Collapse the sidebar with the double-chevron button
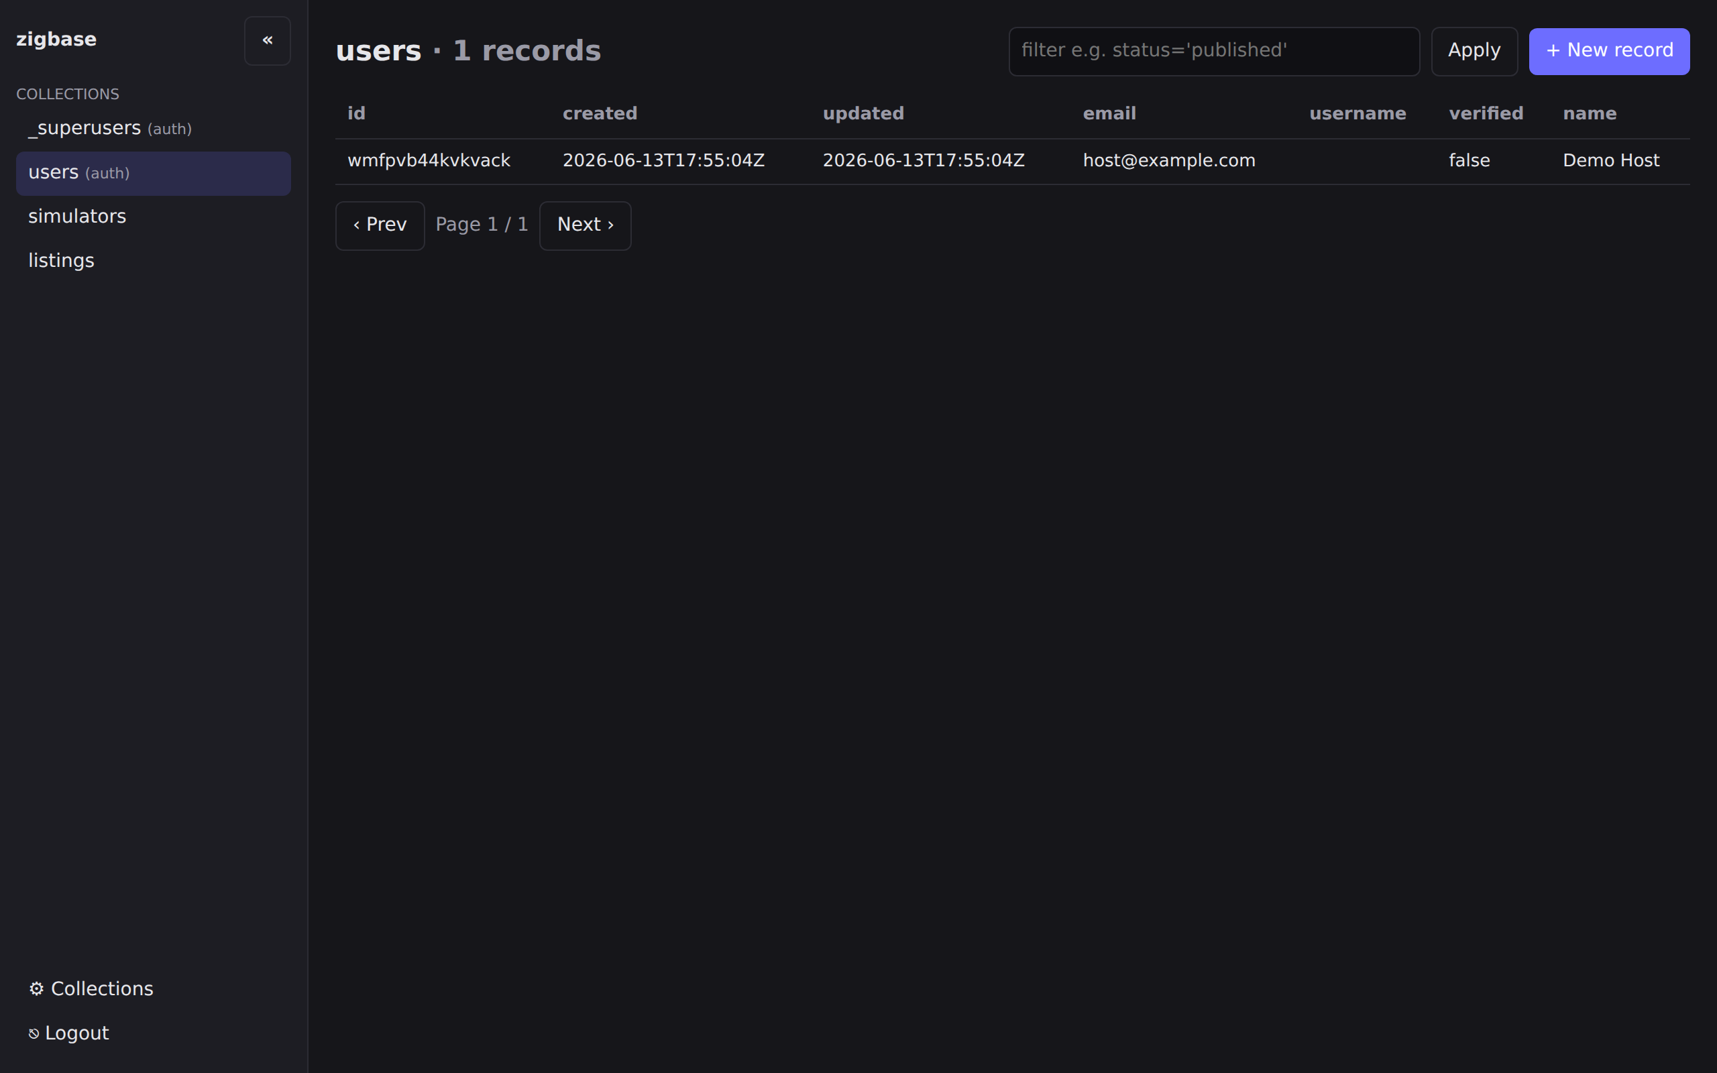Screen dimensions: 1717x1073 [x=267, y=40]
